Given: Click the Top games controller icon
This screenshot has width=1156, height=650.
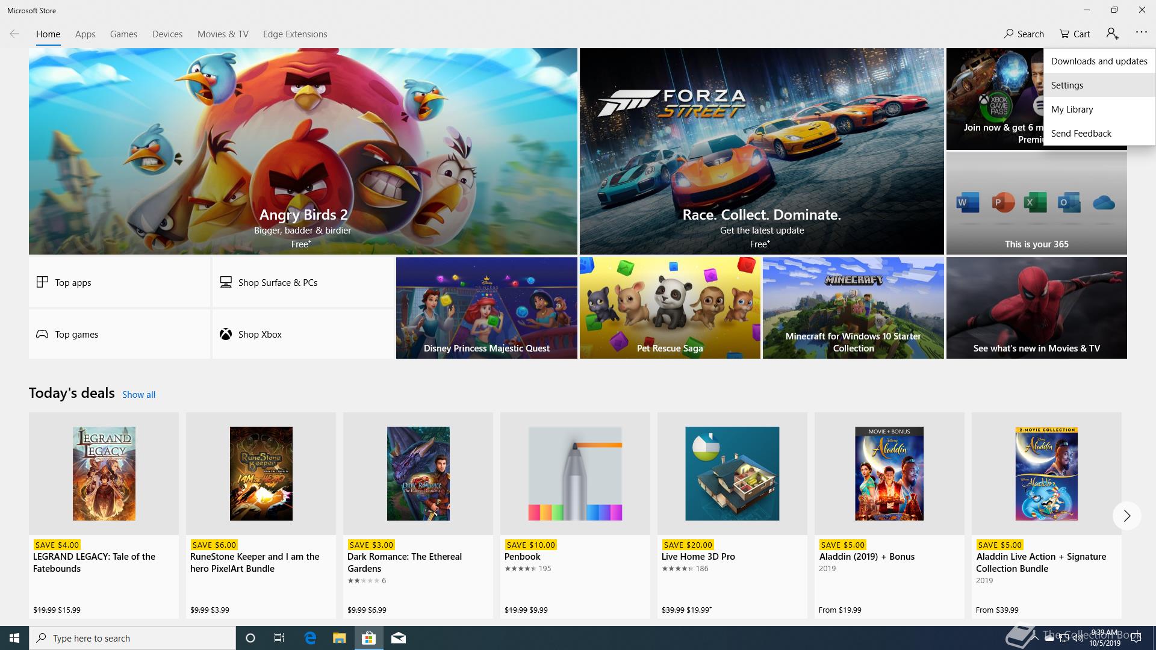Looking at the screenshot, I should point(42,334).
